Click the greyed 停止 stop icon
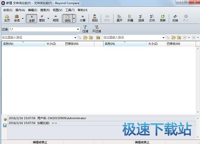This screenshot has width=200, height=144. pyautogui.click(x=186, y=18)
